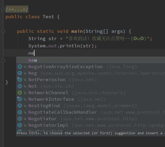This screenshot has width=165, height=147.
Task: Click the public lock icon beside NegotiateCallbackHandler
Action: (x=25, y=112)
